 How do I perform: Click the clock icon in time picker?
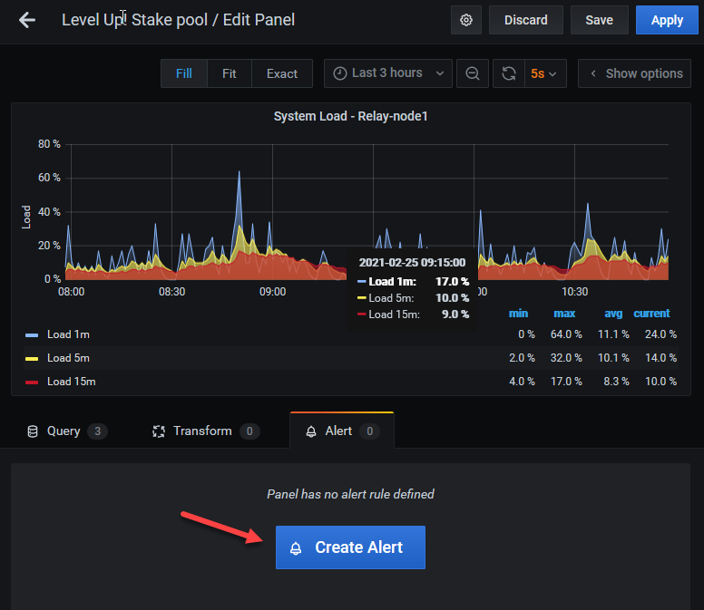[340, 73]
